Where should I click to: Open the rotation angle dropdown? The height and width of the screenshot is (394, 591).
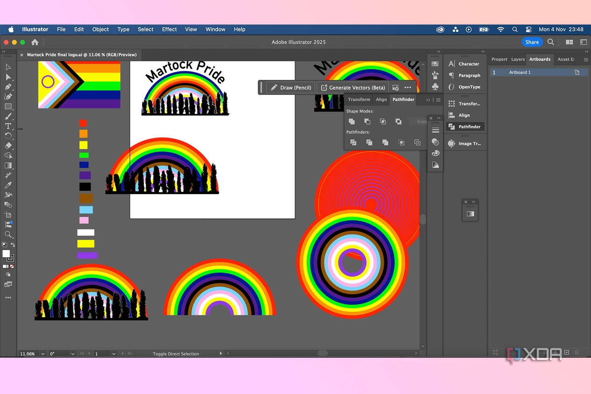[x=73, y=354]
